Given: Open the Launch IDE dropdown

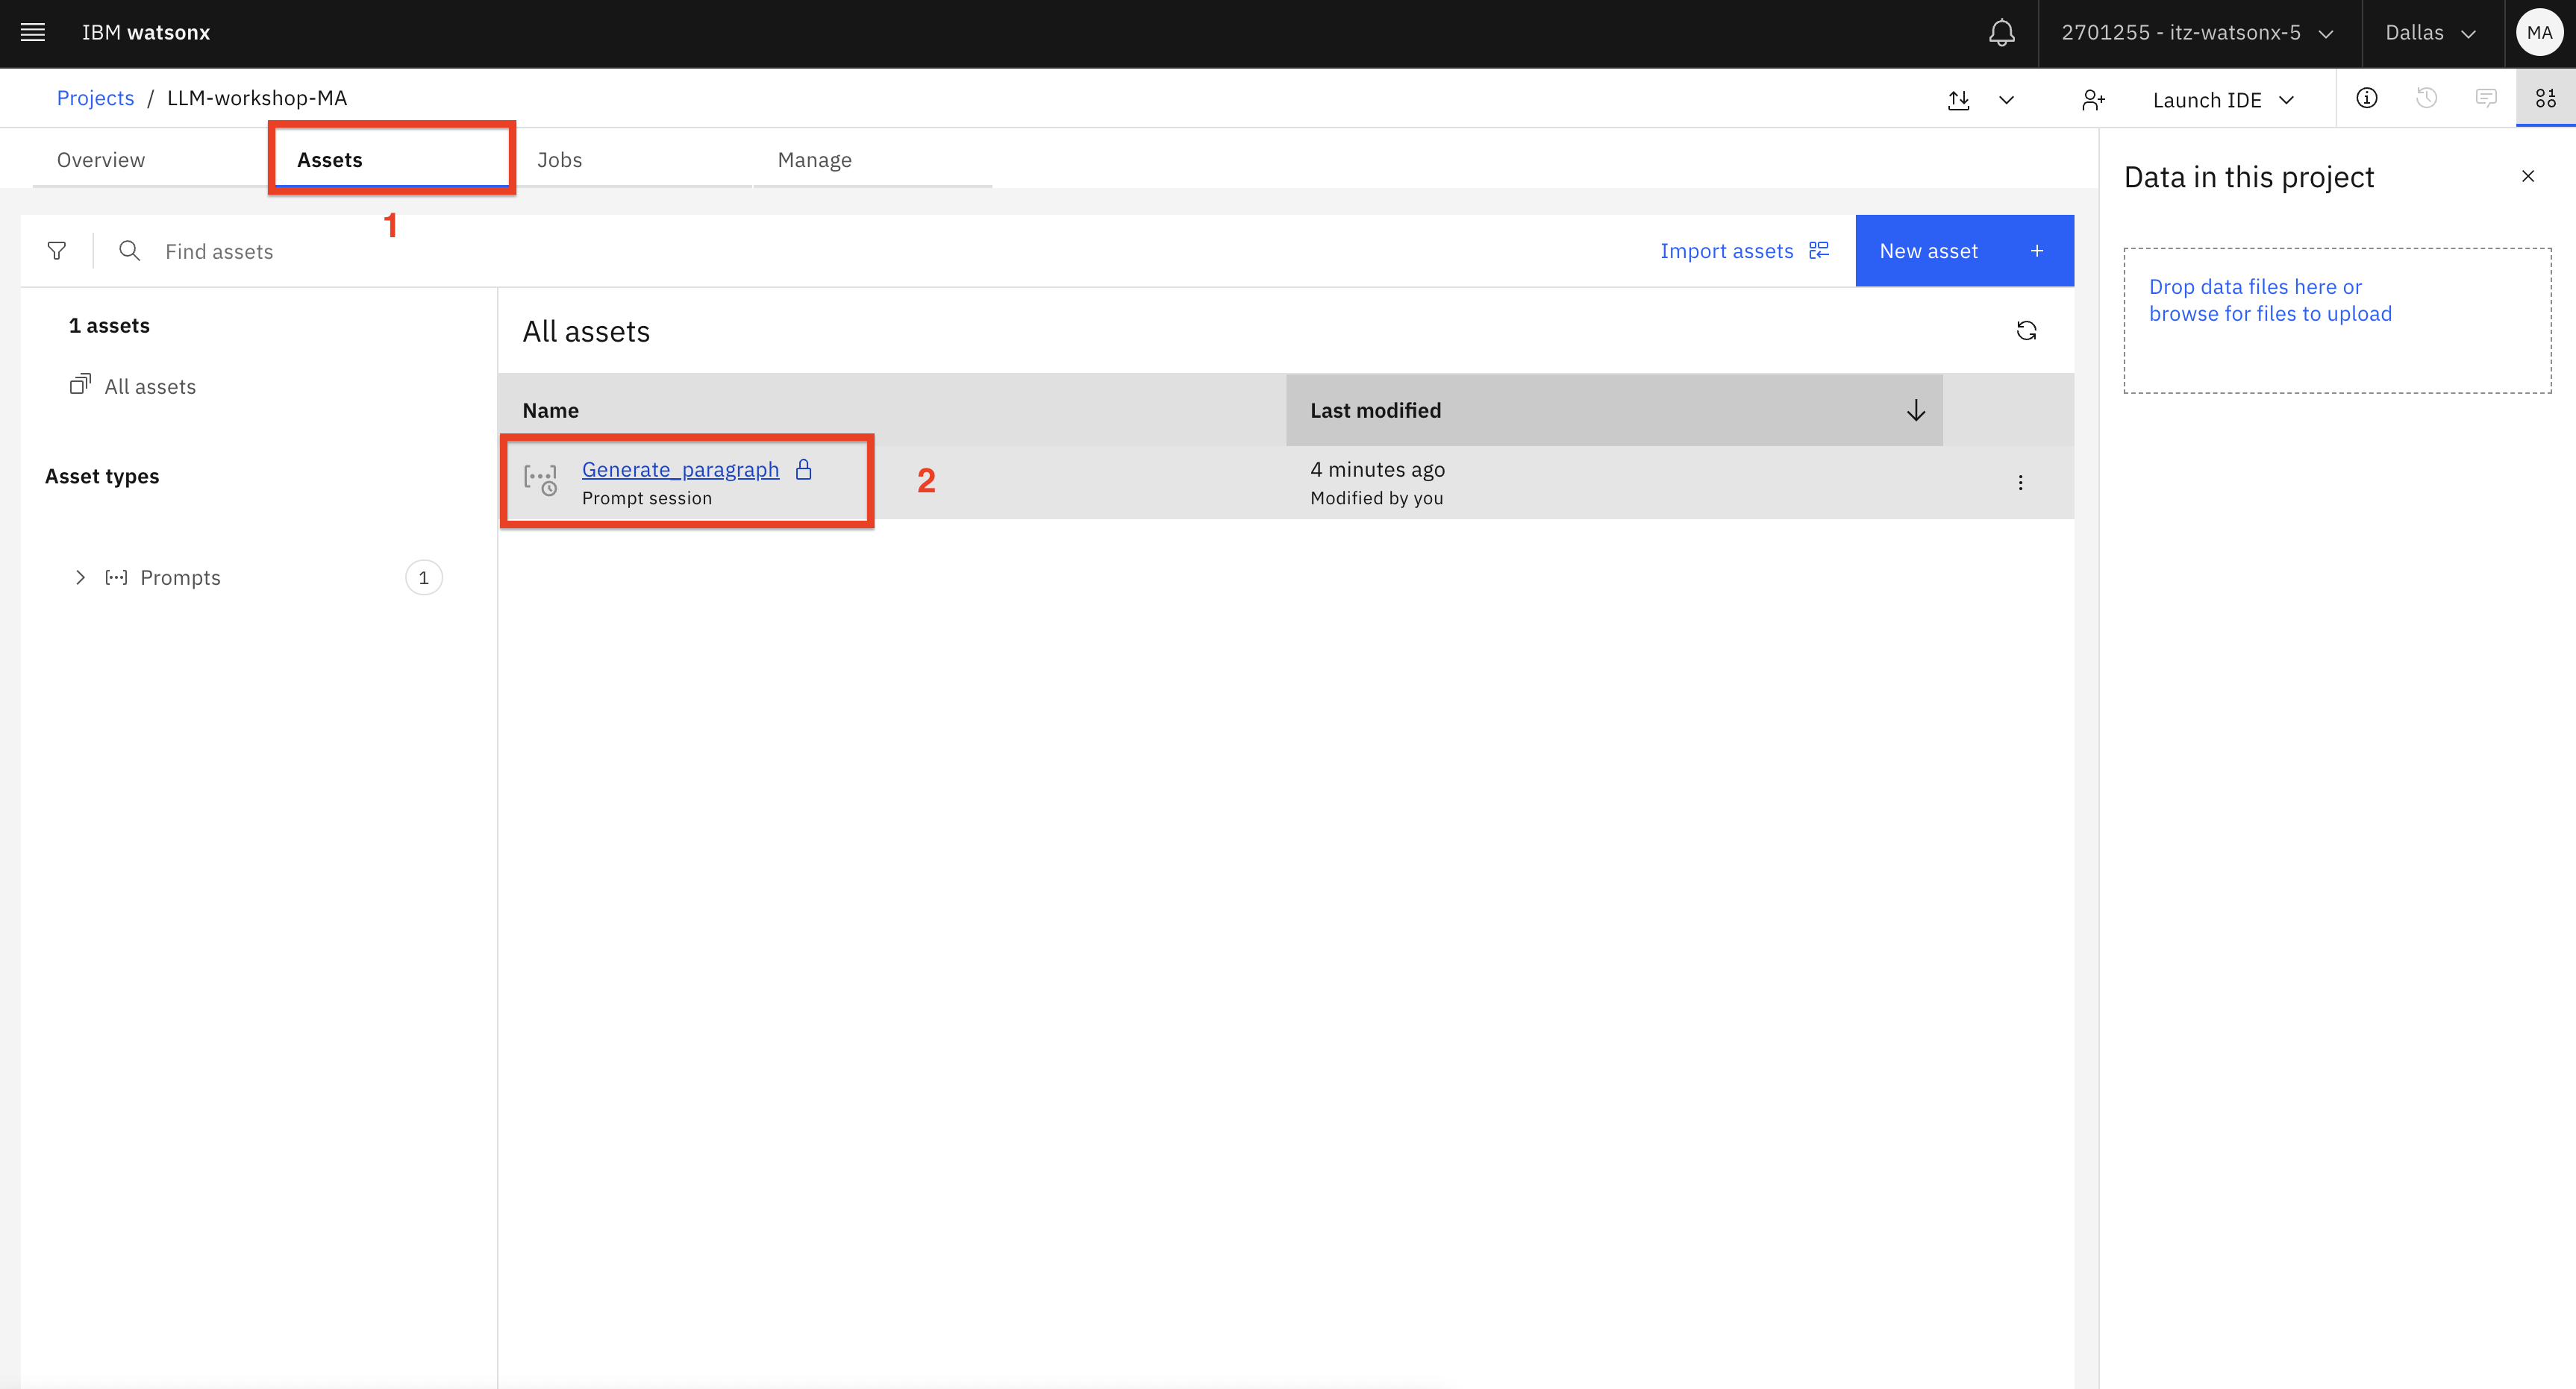Looking at the screenshot, I should pyautogui.click(x=2223, y=100).
